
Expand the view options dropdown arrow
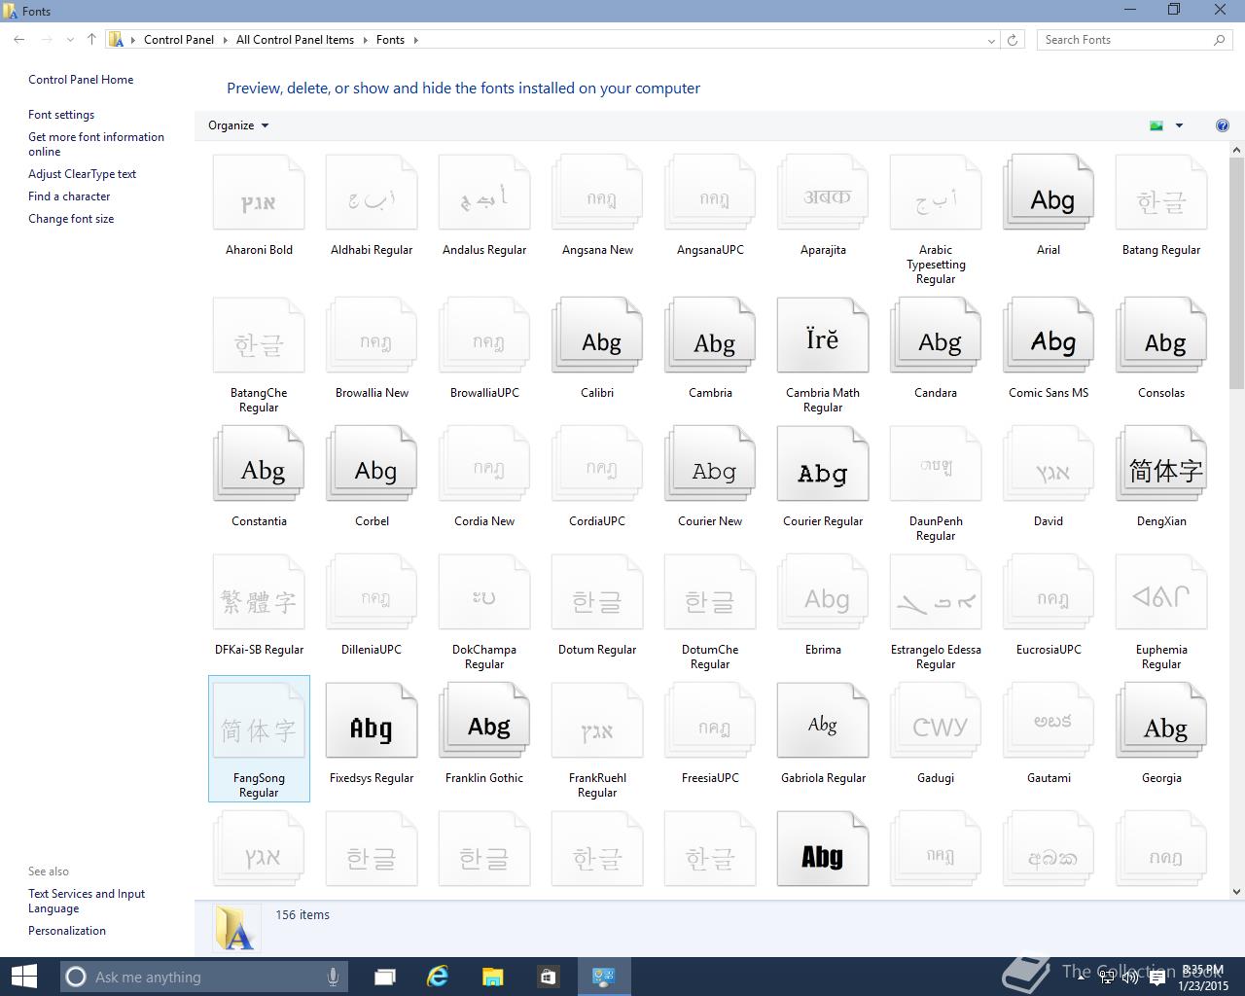[1179, 125]
